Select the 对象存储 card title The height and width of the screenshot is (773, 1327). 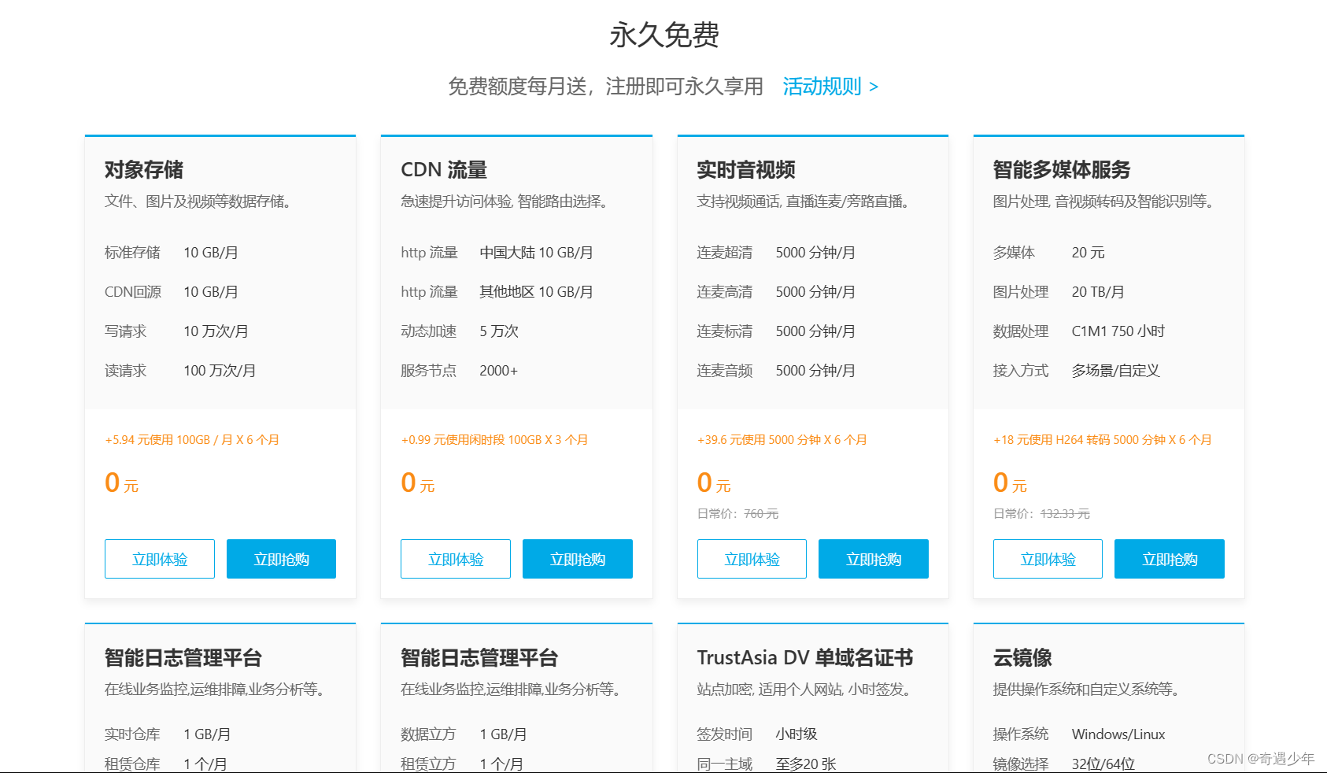pyautogui.click(x=144, y=169)
